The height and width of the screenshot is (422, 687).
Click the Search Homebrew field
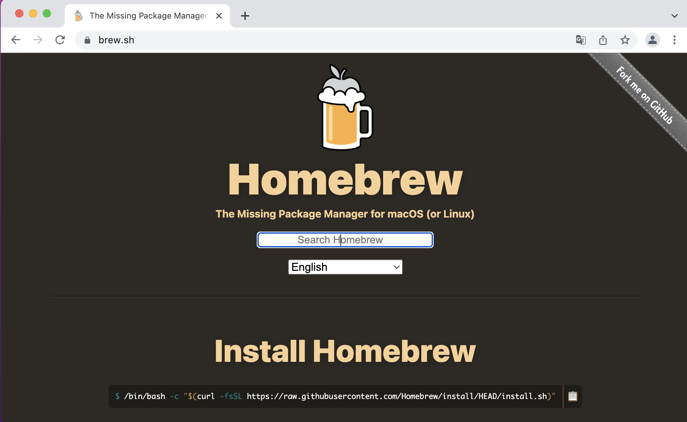(345, 240)
